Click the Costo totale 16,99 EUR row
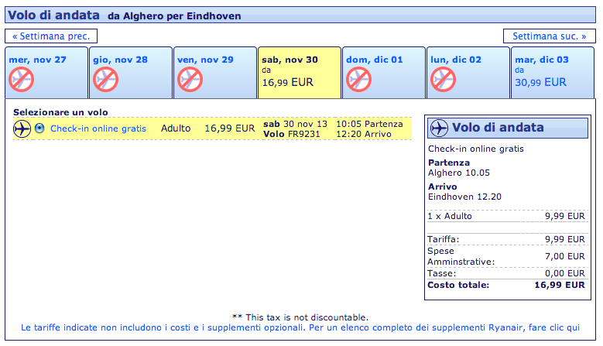 506,285
